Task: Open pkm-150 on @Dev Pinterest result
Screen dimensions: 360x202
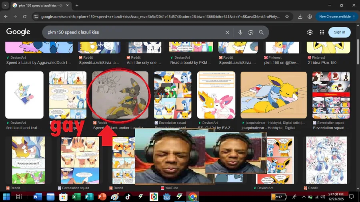Action: click(x=282, y=63)
